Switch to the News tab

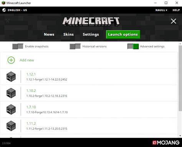pyautogui.click(x=49, y=35)
